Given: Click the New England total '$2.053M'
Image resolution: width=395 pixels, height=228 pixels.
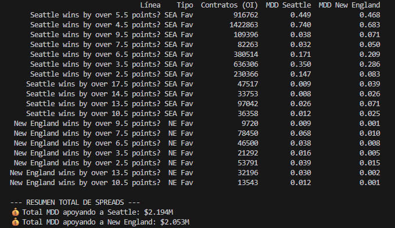Looking at the screenshot, I should pos(175,222).
